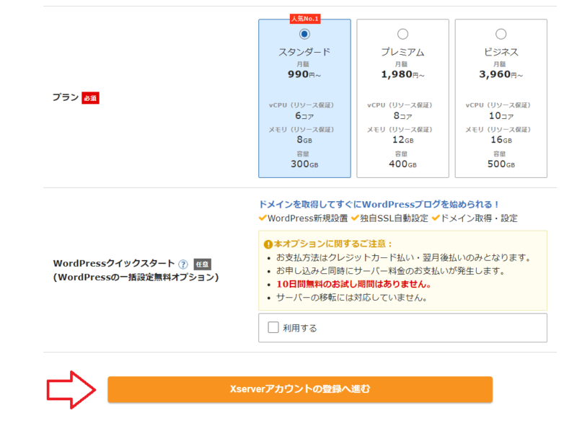Select the プレミアム plan radio button

click(x=402, y=34)
